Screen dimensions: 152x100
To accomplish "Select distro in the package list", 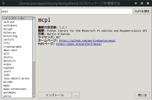I will click(17, 57).
